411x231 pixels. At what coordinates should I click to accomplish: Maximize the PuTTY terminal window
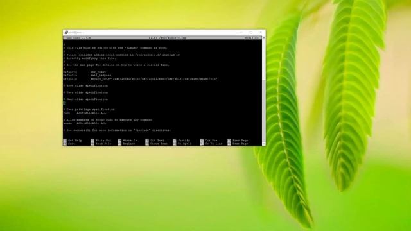(251, 32)
